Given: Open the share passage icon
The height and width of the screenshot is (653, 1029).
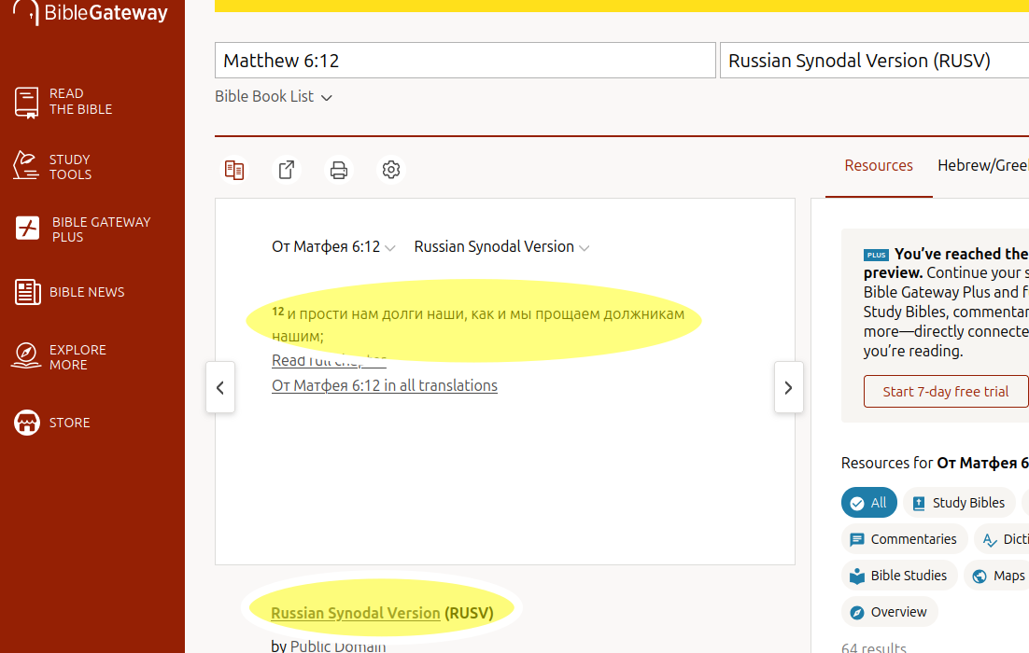Looking at the screenshot, I should tap(287, 170).
